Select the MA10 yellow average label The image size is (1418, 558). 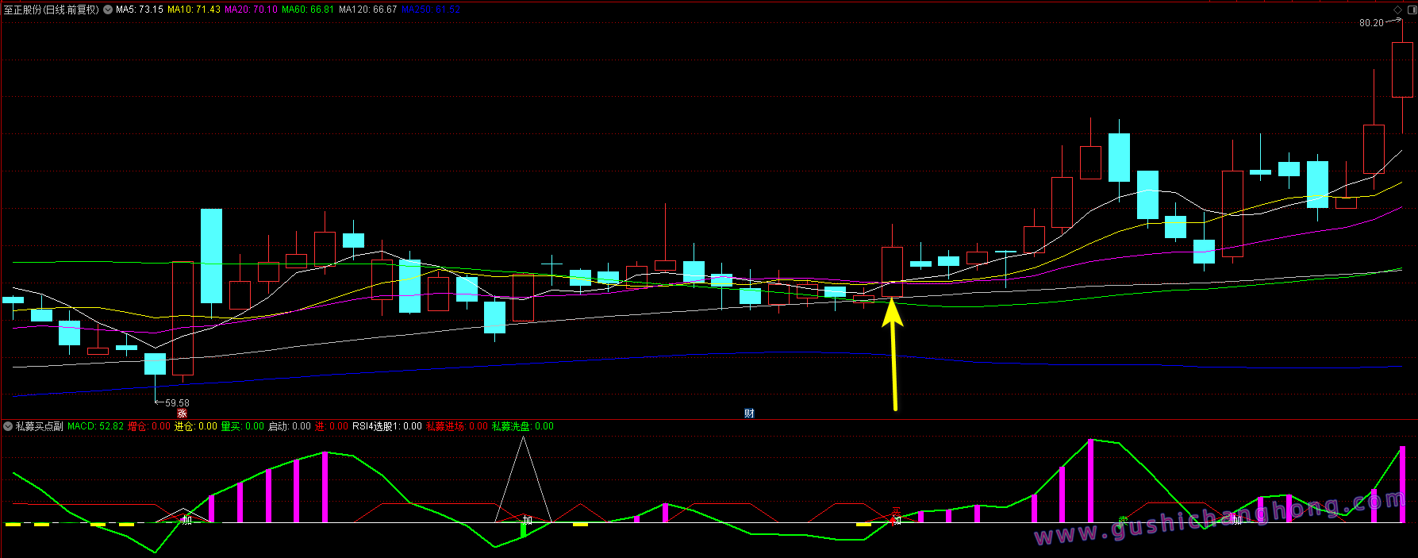[x=194, y=10]
